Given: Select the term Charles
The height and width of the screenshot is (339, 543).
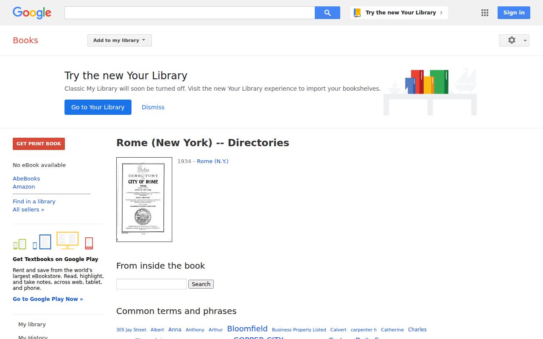Looking at the screenshot, I should (417, 329).
